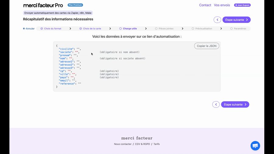This screenshot has height=154, width=274.
Task: Click the Récapitulatif des informations nécessaires heading
Action: [x=58, y=19]
